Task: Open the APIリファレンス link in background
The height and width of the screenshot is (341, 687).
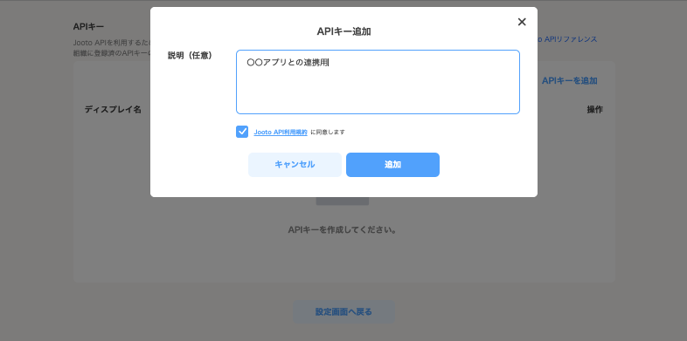Action: pos(567,39)
